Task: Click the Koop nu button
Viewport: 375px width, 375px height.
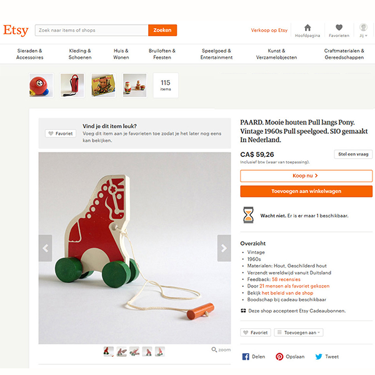Action: pos(306,176)
